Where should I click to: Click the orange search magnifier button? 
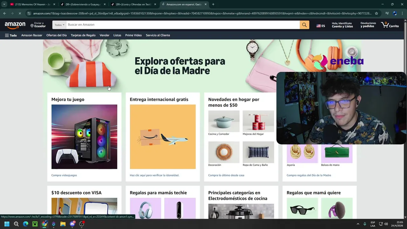point(304,25)
